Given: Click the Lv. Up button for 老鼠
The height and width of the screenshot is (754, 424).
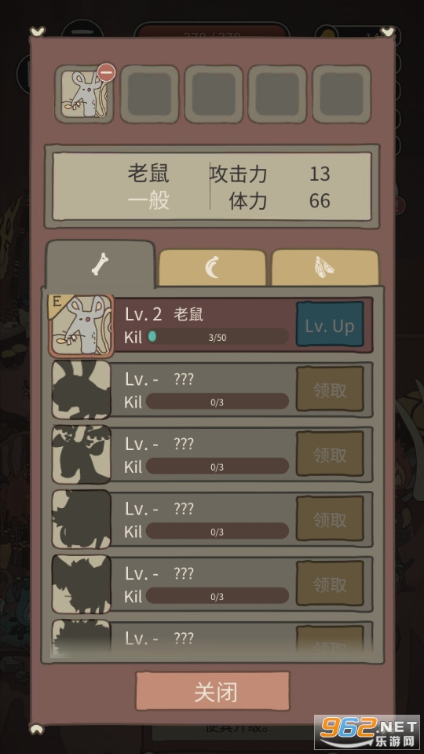Looking at the screenshot, I should (330, 325).
